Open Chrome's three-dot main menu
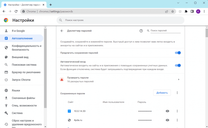208x128 pixels. point(204,11)
